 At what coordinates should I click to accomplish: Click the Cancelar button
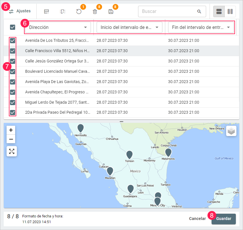pyautogui.click(x=197, y=219)
